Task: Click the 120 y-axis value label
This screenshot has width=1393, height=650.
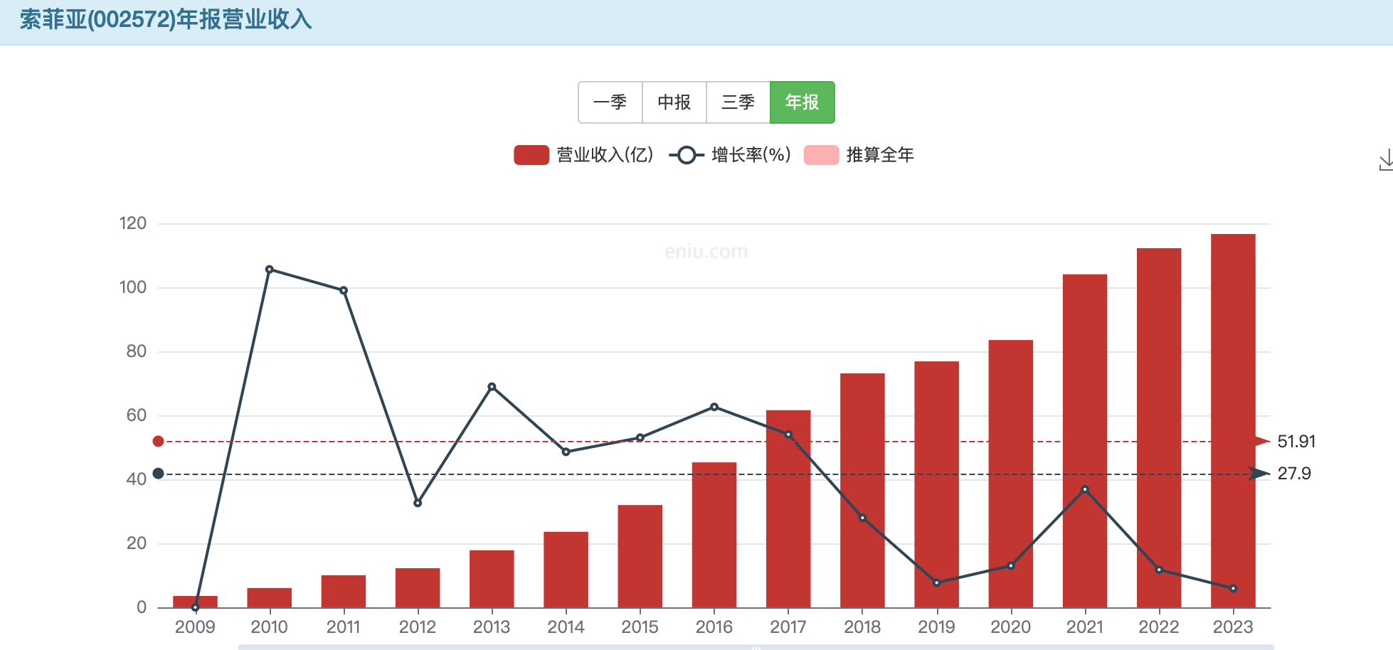Action: click(x=133, y=223)
